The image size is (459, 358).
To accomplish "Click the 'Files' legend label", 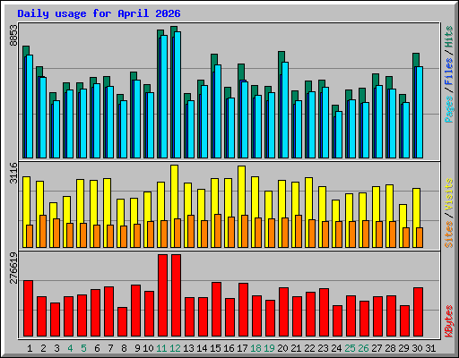I will point(448,72).
